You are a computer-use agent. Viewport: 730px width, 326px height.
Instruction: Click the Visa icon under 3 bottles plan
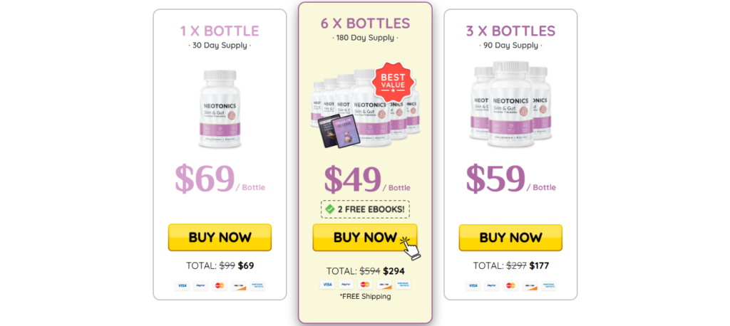click(473, 285)
